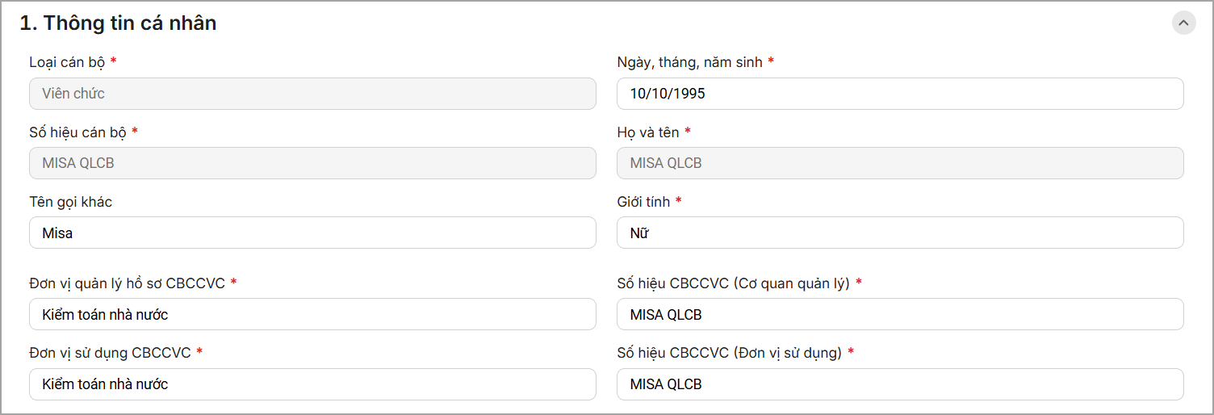
Task: Click the 'Đơn vị sử dụng CBCCVC' label
Action: point(110,353)
